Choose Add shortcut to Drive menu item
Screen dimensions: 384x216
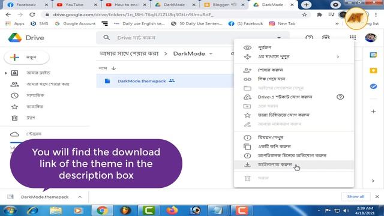[x=294, y=97]
